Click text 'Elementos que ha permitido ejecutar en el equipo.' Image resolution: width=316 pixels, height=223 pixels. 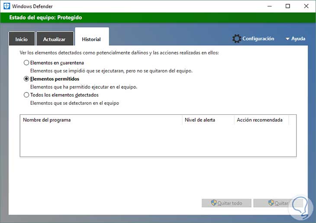pyautogui.click(x=84, y=87)
